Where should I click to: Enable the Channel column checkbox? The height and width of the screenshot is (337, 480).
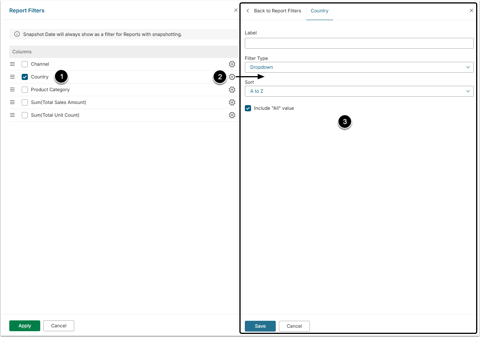click(25, 64)
